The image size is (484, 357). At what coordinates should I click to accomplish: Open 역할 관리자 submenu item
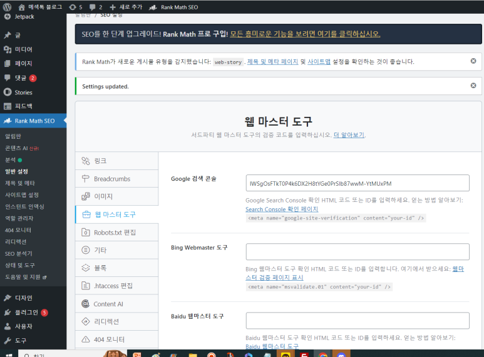tap(19, 218)
